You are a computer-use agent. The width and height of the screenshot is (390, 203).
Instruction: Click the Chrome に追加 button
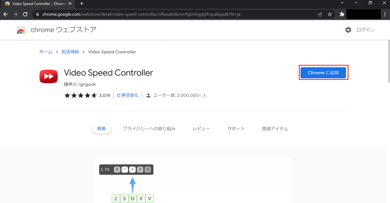pyautogui.click(x=323, y=73)
